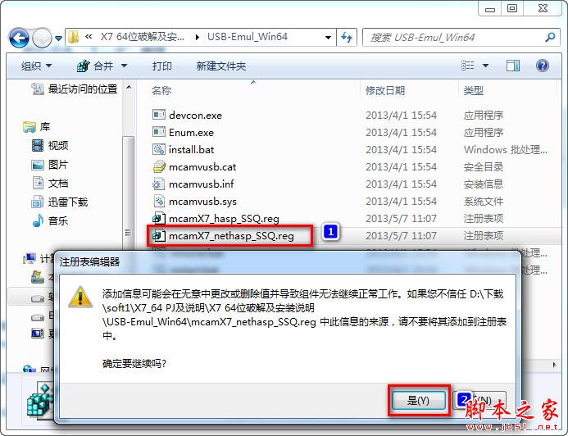The height and width of the screenshot is (436, 568).
Task: Click the mcamvusb.cat file name
Action: tap(202, 167)
